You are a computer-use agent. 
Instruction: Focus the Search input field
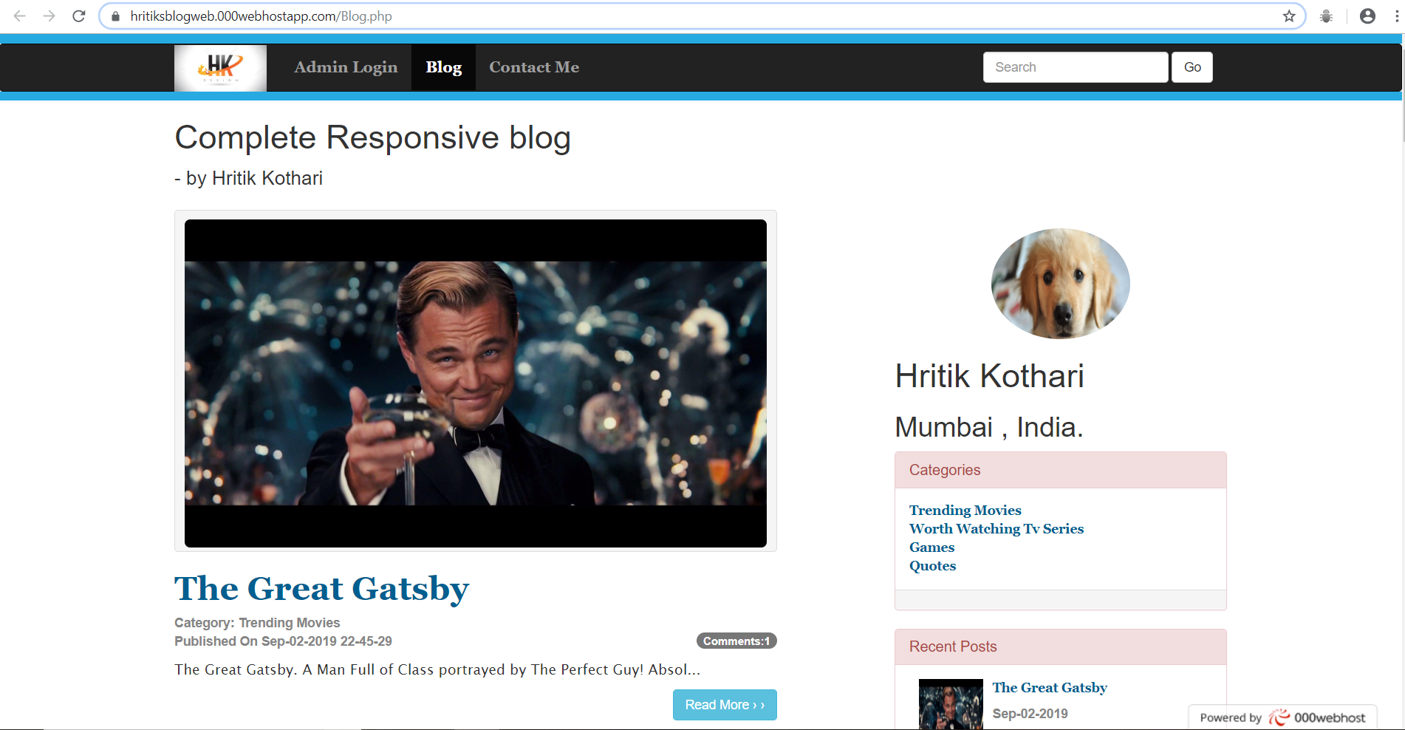1076,67
